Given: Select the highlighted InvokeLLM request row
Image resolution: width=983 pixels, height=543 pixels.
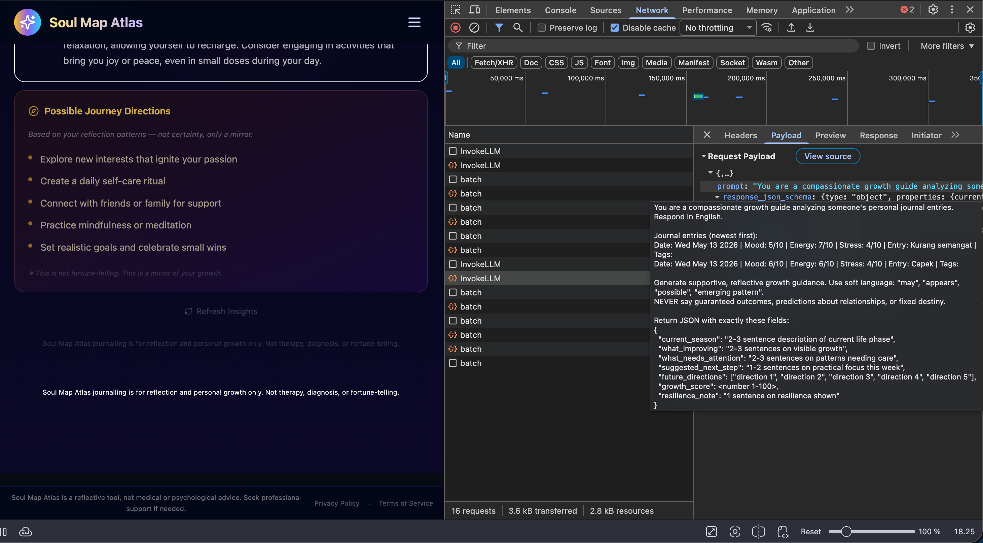Looking at the screenshot, I should point(547,278).
